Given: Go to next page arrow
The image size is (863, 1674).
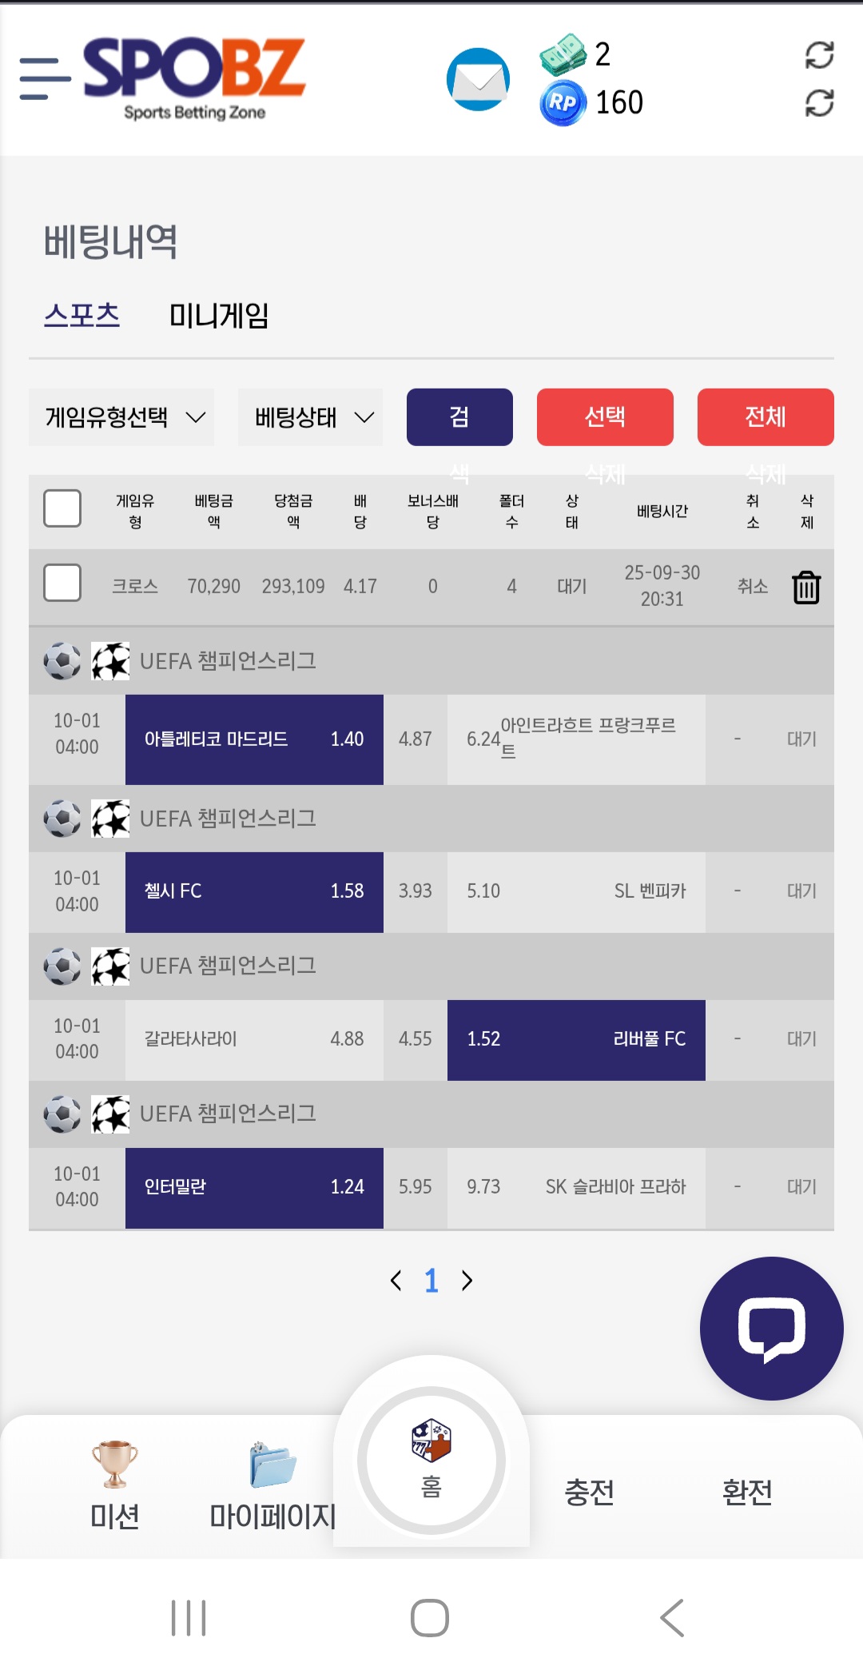Looking at the screenshot, I should [467, 1281].
